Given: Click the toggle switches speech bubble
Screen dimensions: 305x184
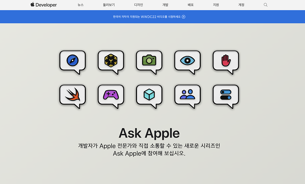Looking at the screenshot, I should 226,96.
